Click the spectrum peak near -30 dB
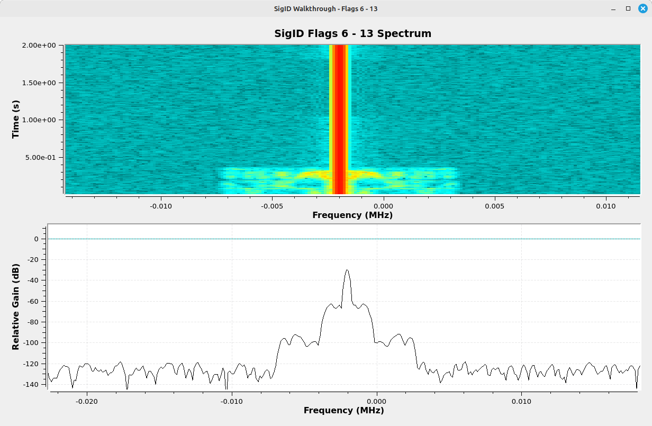Screen dimensions: 652x426 [x=347, y=271]
